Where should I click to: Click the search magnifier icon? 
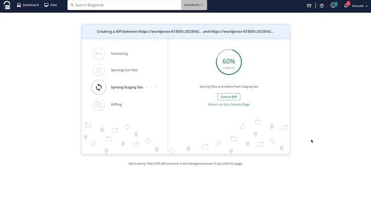click(72, 5)
